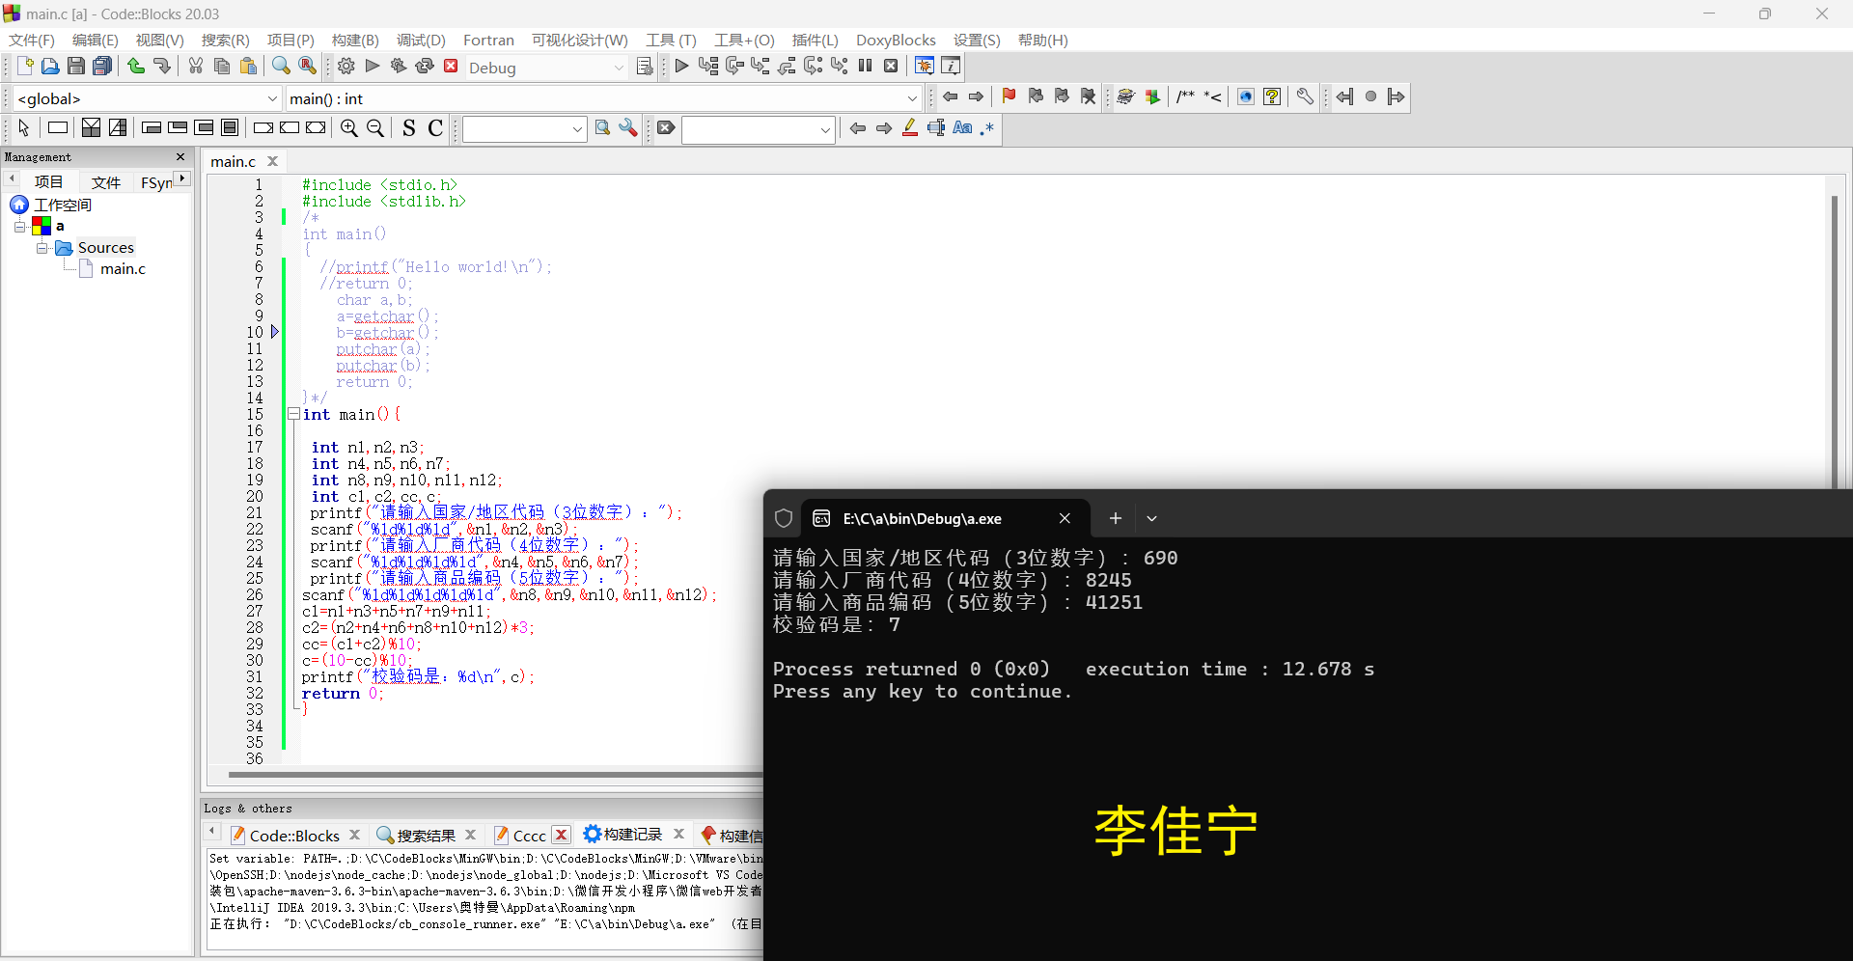Toggle match case Aa option

point(962,128)
